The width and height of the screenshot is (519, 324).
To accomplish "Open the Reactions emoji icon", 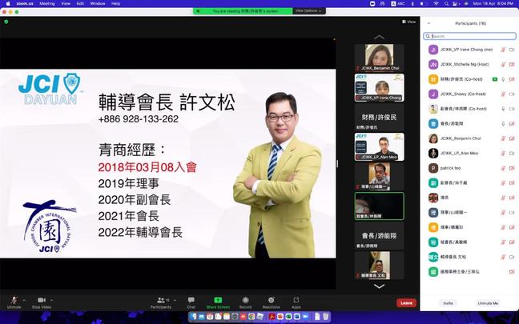I will coord(271,300).
